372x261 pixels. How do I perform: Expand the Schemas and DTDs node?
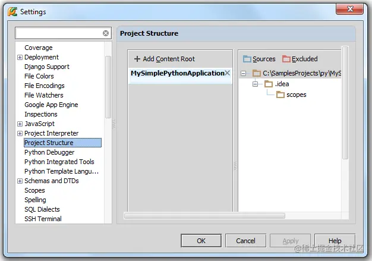(20, 181)
